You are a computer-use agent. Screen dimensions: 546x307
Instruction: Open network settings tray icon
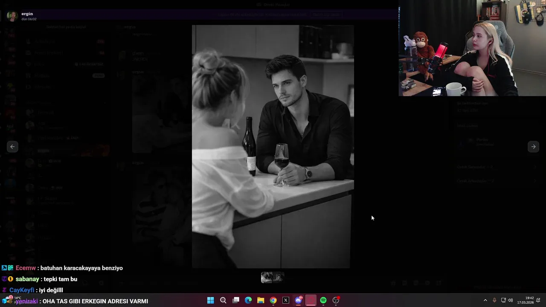pos(503,300)
